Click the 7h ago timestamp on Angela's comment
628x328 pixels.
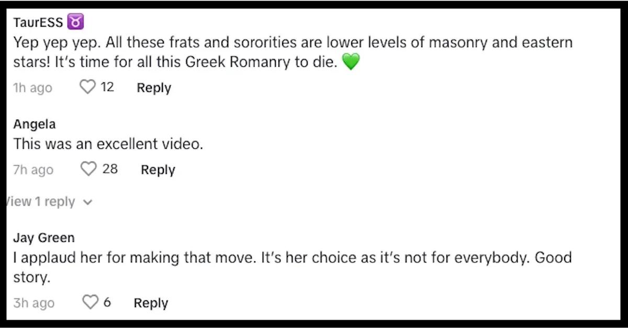pos(32,169)
